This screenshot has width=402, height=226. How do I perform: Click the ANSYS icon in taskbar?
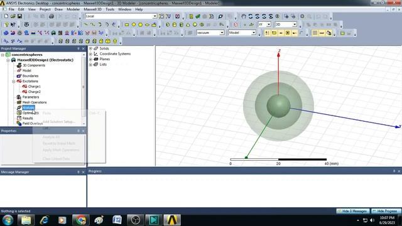point(172,220)
